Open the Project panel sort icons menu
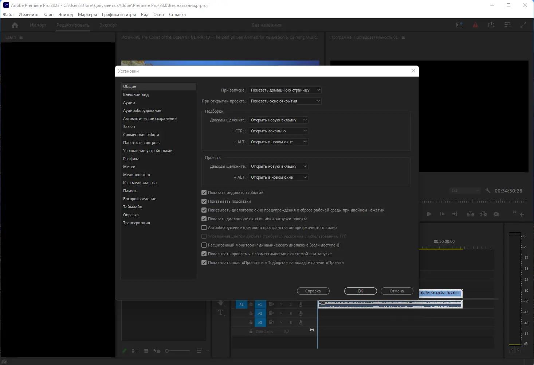 pos(199,351)
